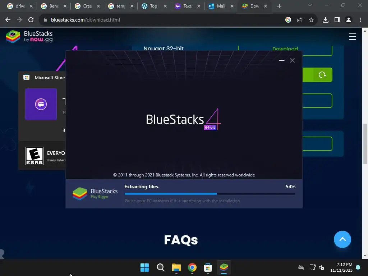This screenshot has width=368, height=276.
Task: Close the BlueStacks installer window
Action: point(292,60)
